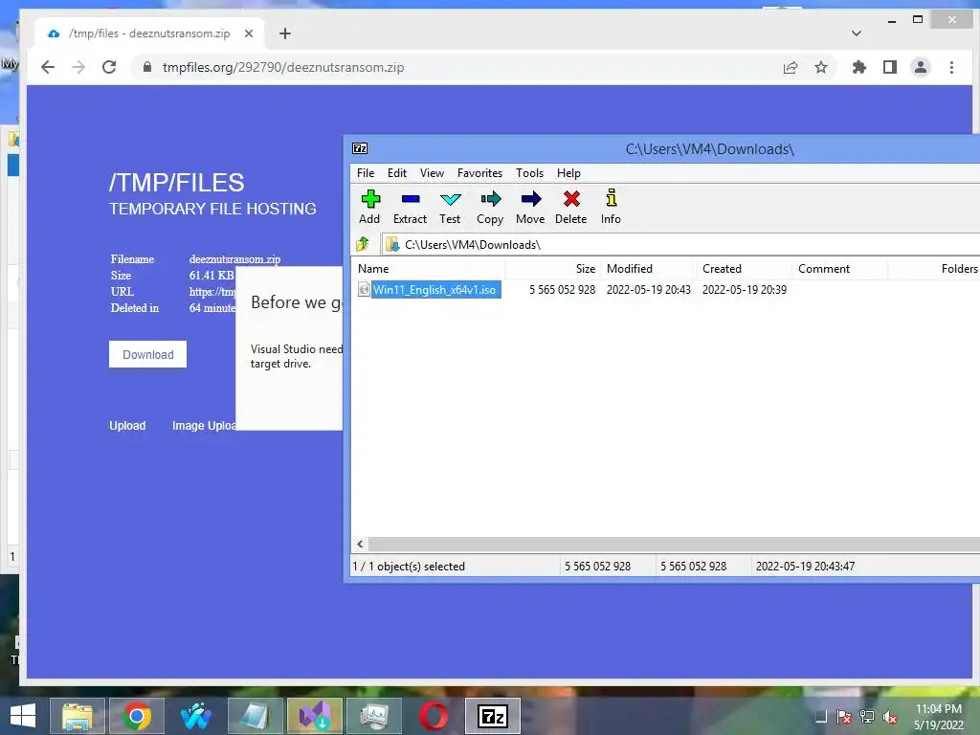The image size is (980, 735).
Task: Click the Folders column header
Action: coord(934,269)
